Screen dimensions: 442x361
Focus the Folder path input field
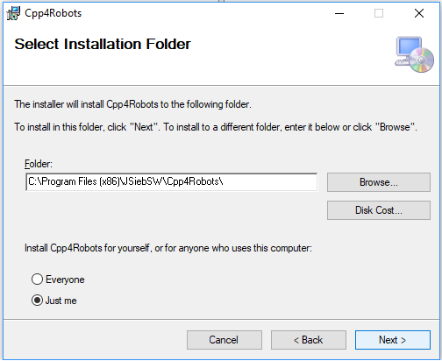click(x=171, y=182)
